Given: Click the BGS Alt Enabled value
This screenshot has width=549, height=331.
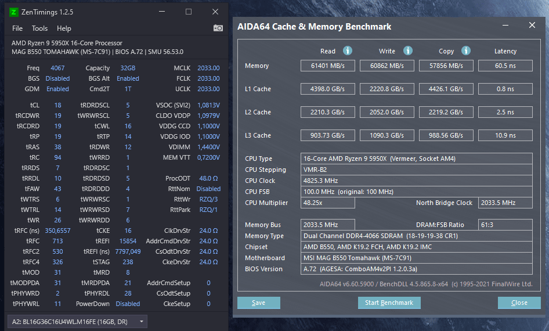Looking at the screenshot, I should pyautogui.click(x=128, y=78).
